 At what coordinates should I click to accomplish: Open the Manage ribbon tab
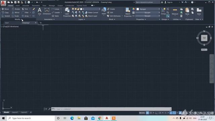click(x=52, y=5)
